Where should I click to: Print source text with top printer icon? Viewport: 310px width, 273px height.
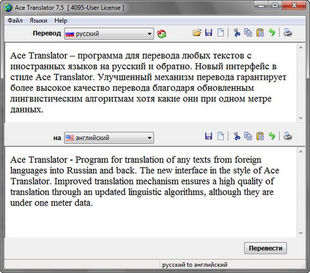tap(288, 33)
